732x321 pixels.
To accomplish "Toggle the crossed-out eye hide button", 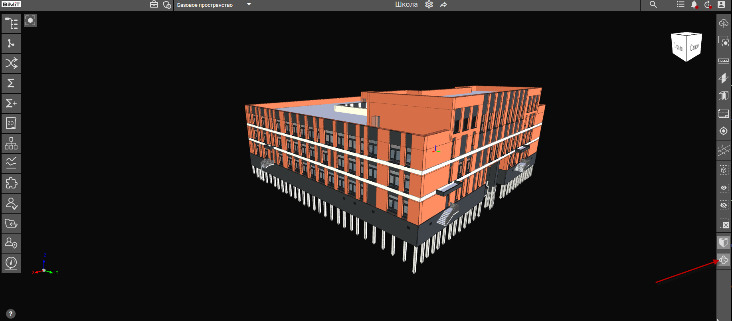I will 723,206.
